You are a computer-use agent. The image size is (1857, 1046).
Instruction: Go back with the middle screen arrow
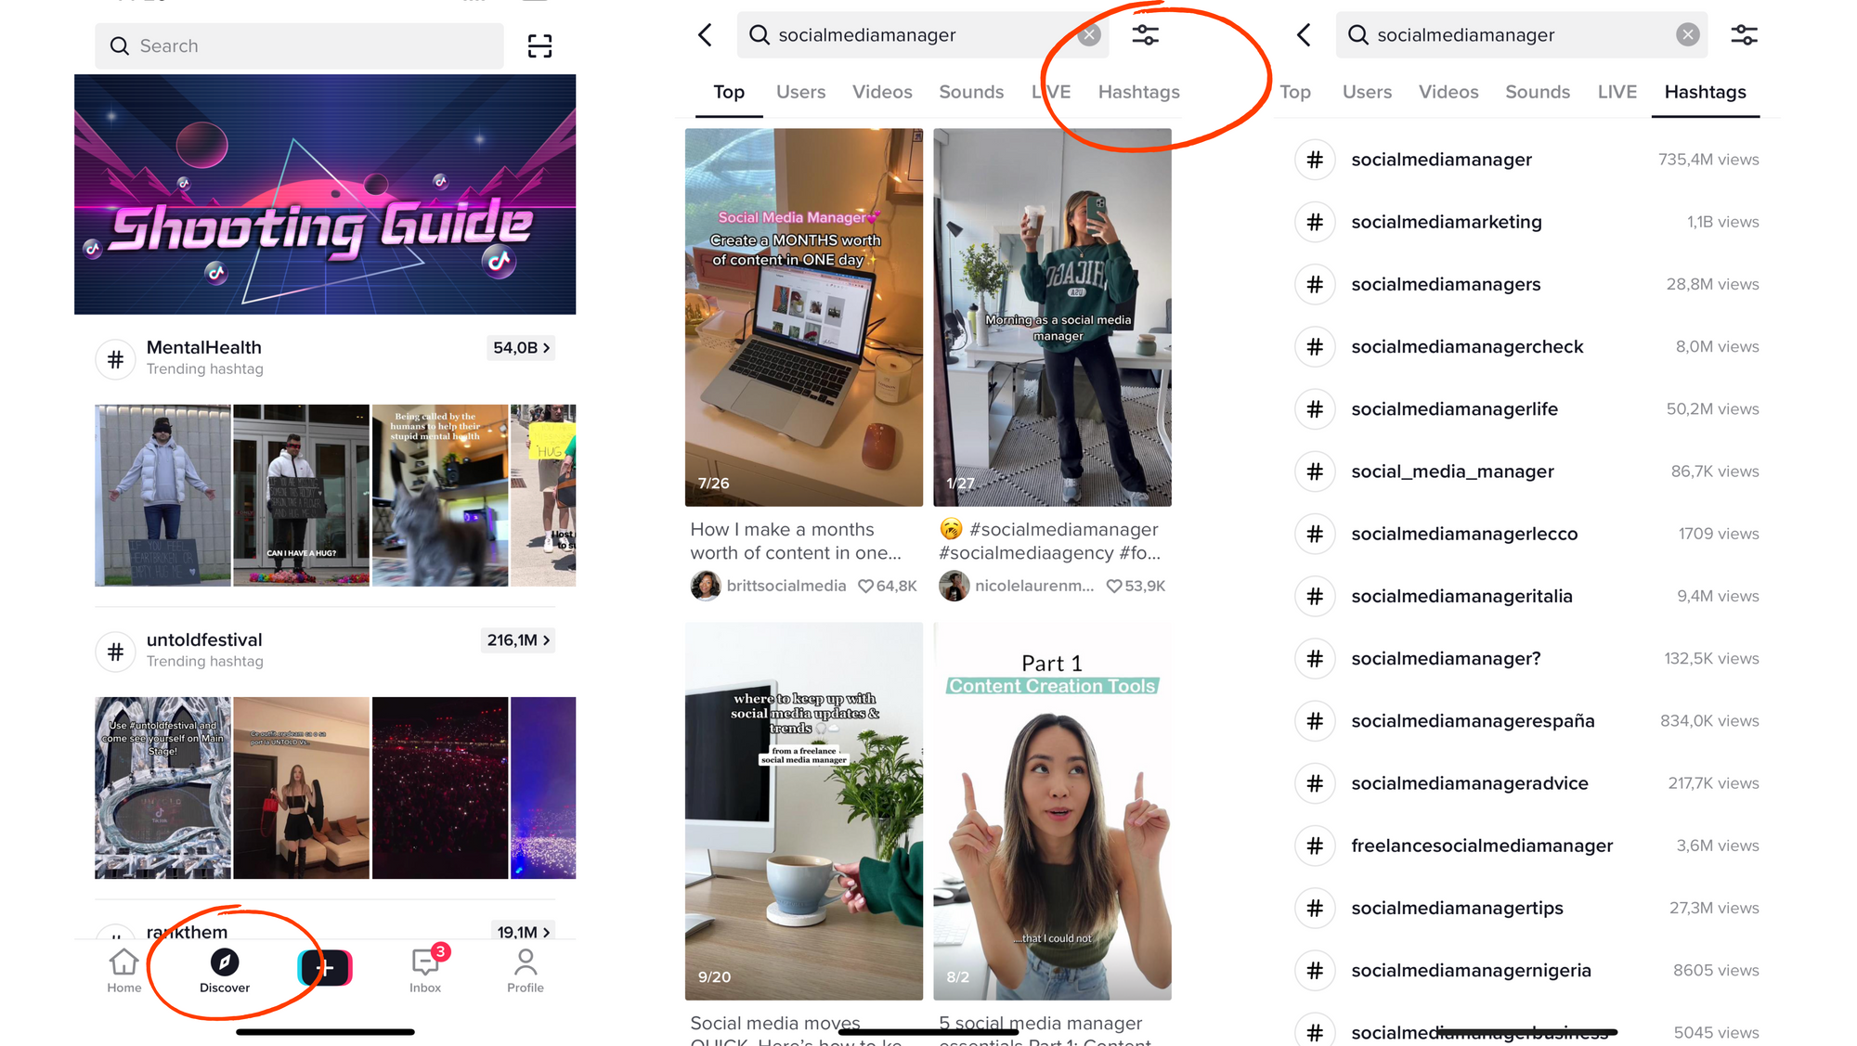point(706,35)
